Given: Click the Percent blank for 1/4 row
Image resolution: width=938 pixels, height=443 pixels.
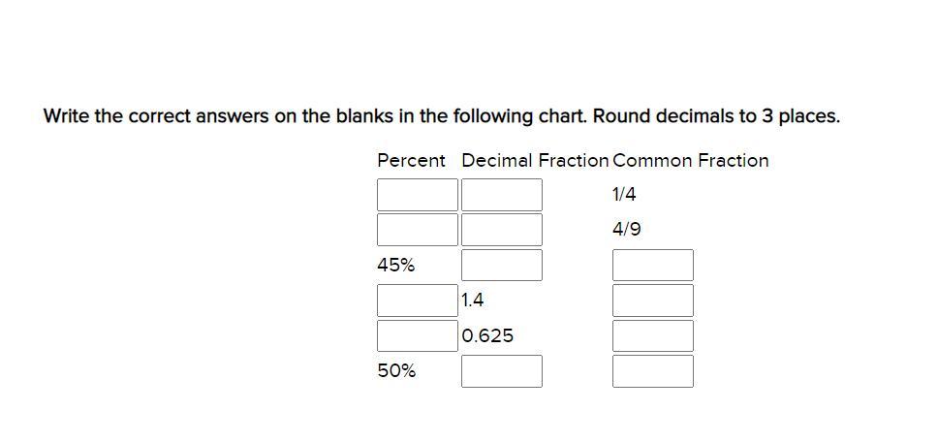Looking at the screenshot, I should coord(418,195).
